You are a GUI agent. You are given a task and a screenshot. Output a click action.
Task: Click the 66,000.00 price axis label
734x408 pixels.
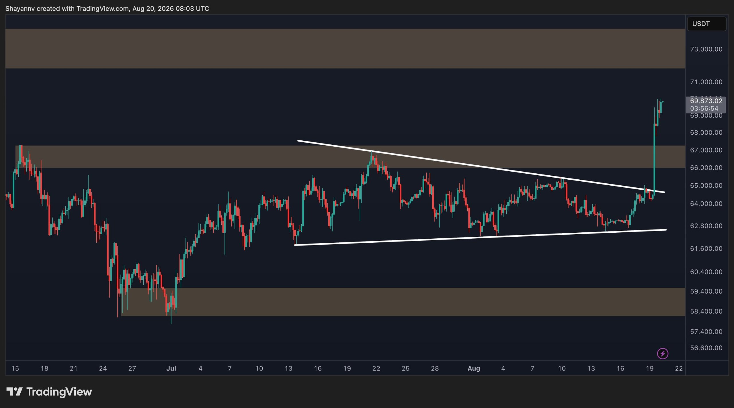coord(706,168)
